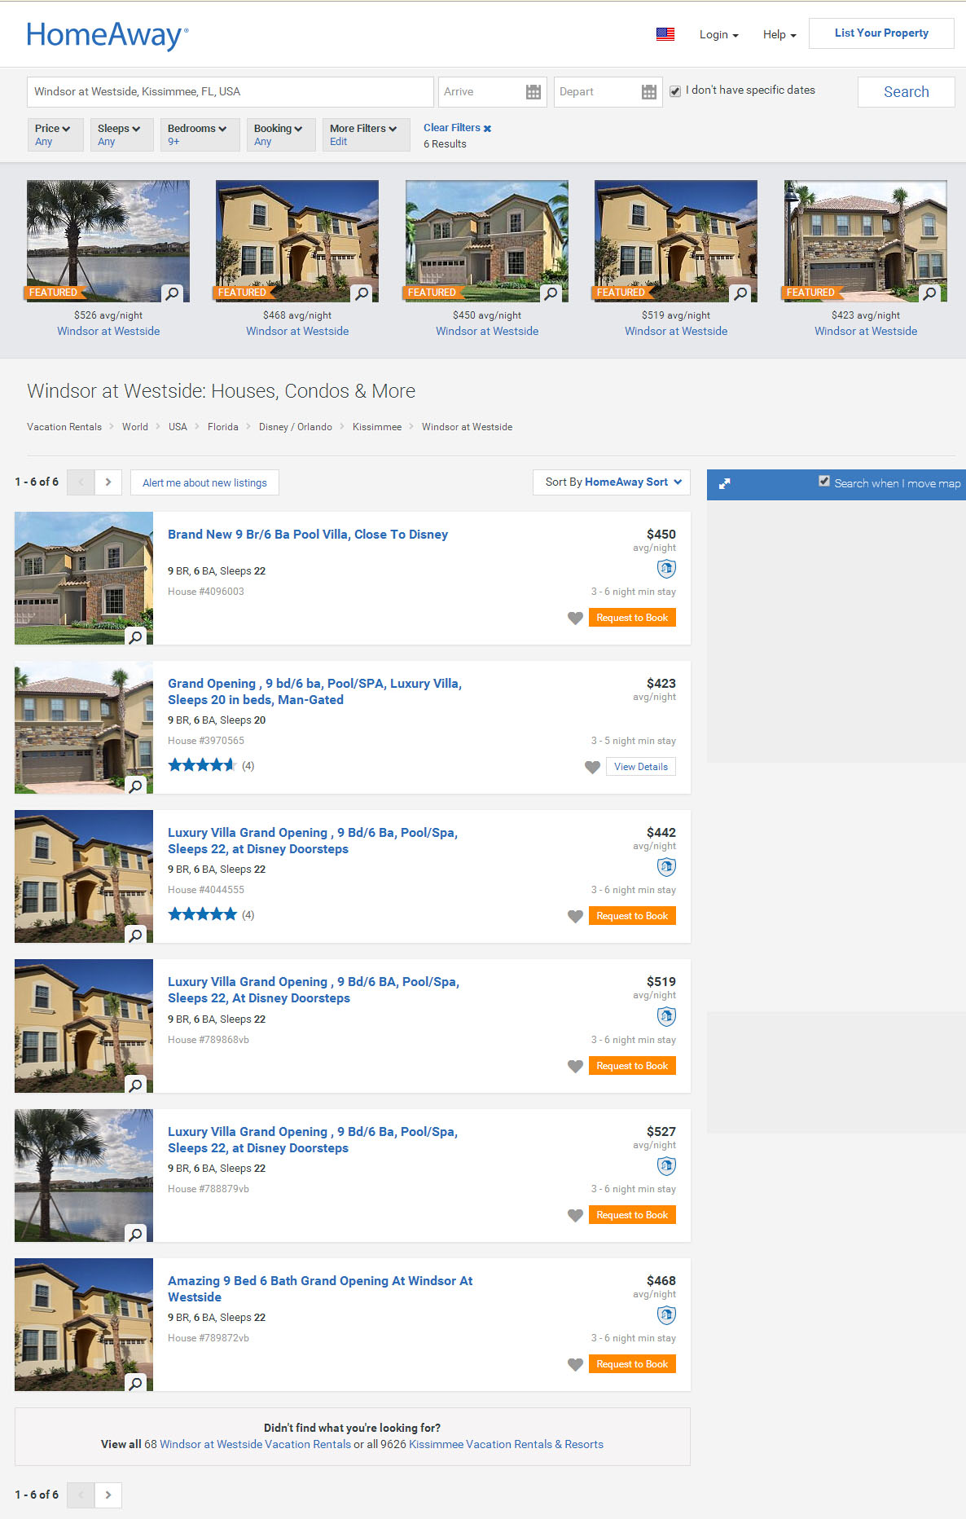
Task: Favorite the $423 Grand Opening listing
Action: (592, 768)
